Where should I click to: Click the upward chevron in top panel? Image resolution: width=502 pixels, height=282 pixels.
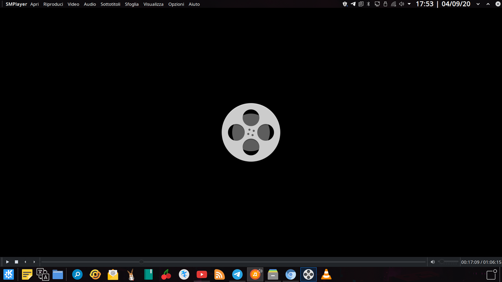coord(488,4)
